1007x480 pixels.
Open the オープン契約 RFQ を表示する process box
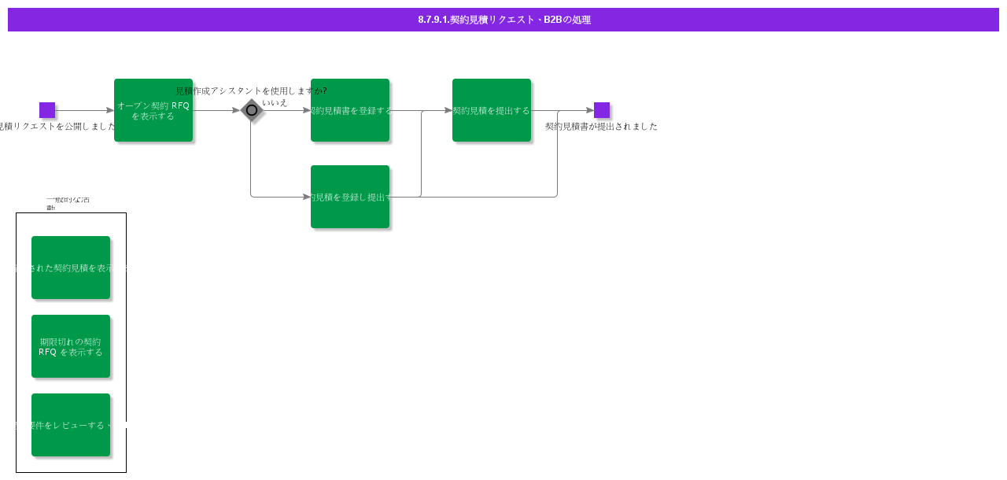coord(153,110)
